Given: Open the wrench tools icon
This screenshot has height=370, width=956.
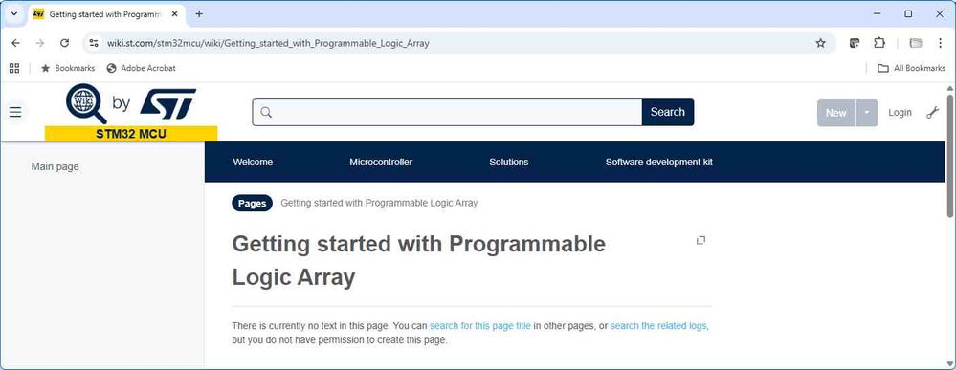Looking at the screenshot, I should 933,112.
